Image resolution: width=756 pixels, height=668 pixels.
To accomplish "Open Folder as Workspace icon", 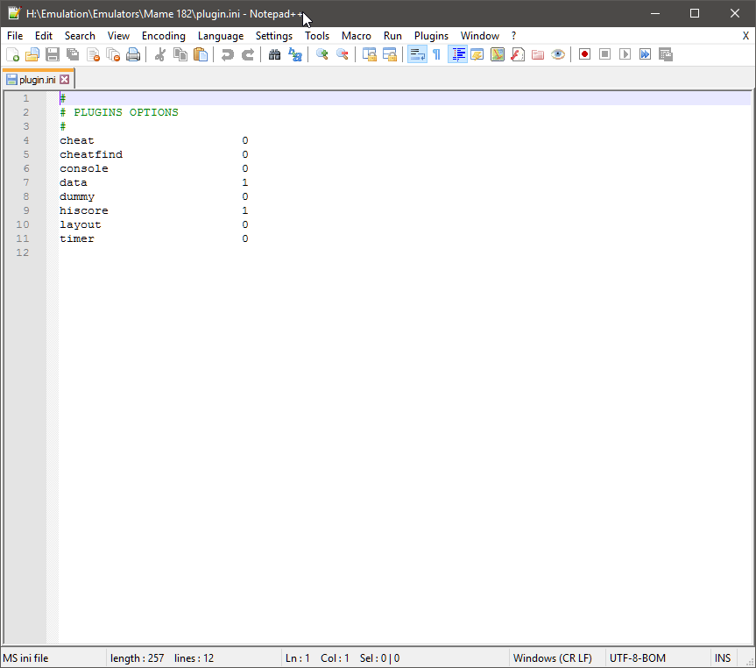I will tap(538, 54).
